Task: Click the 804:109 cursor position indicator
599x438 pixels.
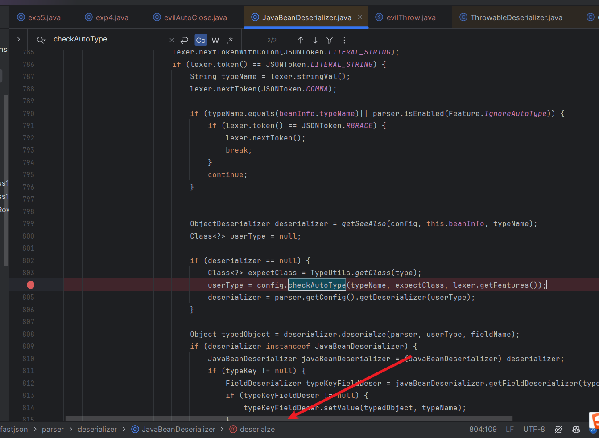Action: pos(483,429)
